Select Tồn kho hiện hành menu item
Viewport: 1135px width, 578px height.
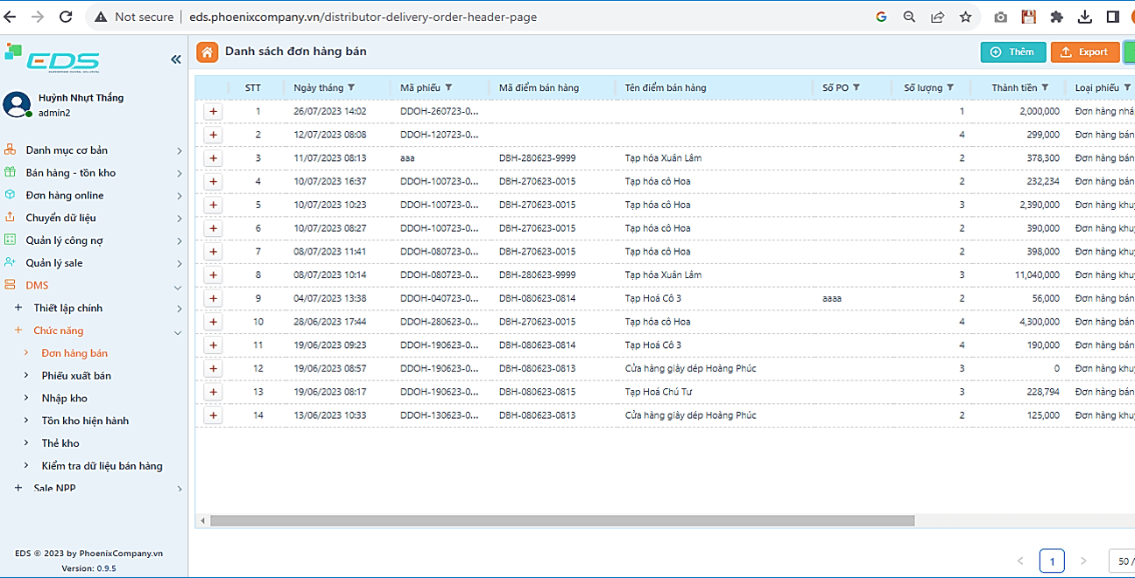tap(85, 421)
